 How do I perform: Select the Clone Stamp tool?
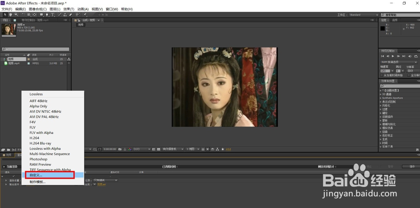65,15
